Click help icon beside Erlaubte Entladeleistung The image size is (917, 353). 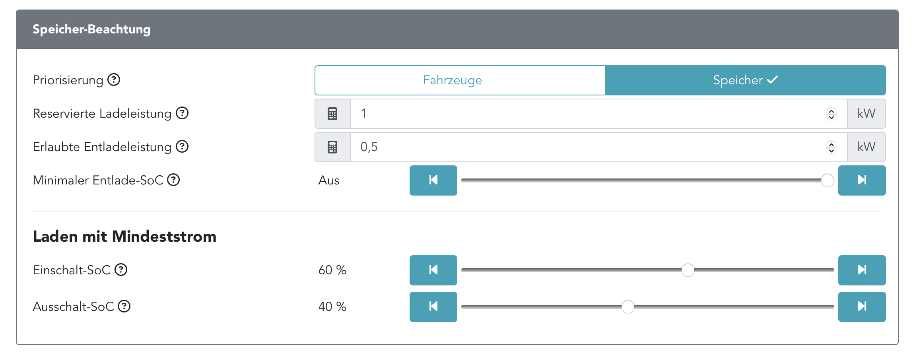(x=182, y=147)
